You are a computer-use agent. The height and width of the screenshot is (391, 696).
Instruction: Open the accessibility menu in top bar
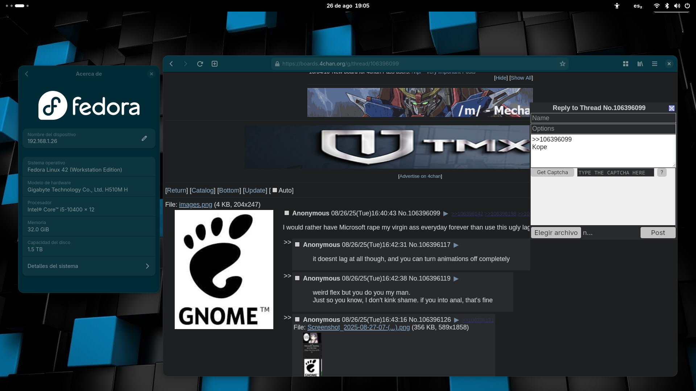(617, 6)
